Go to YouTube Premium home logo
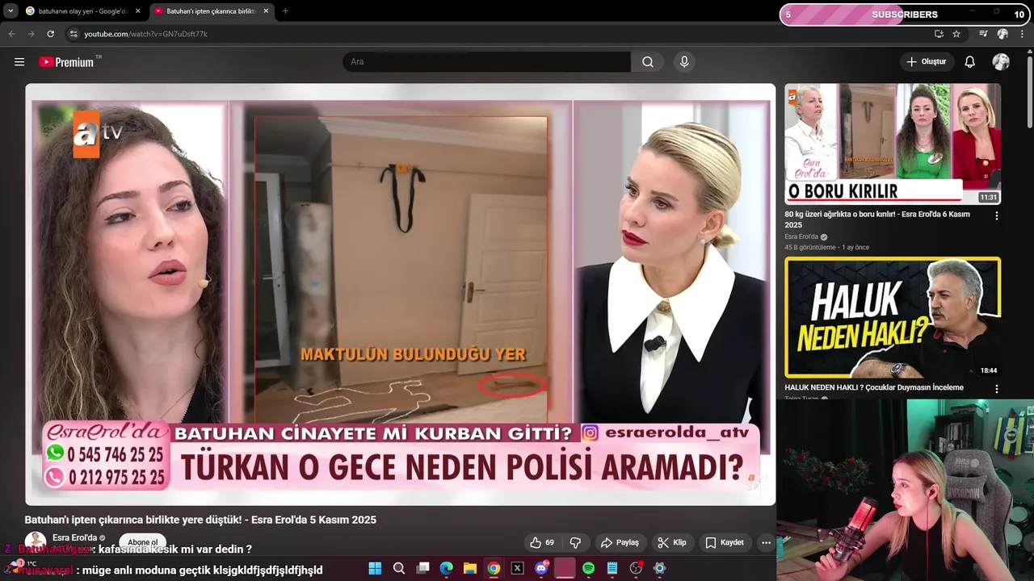This screenshot has height=581, width=1034. [67, 62]
